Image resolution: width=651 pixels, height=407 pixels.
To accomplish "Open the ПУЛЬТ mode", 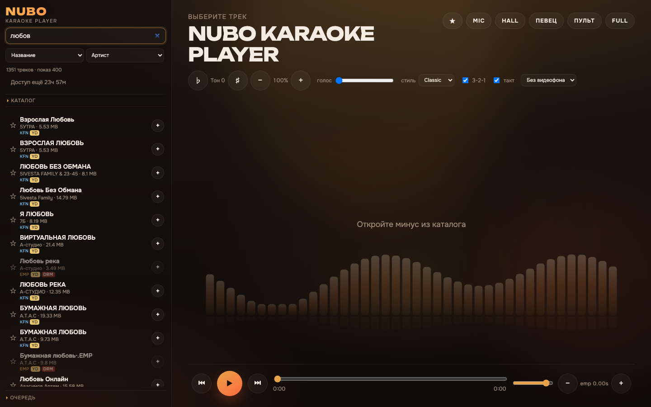I will coord(584,21).
